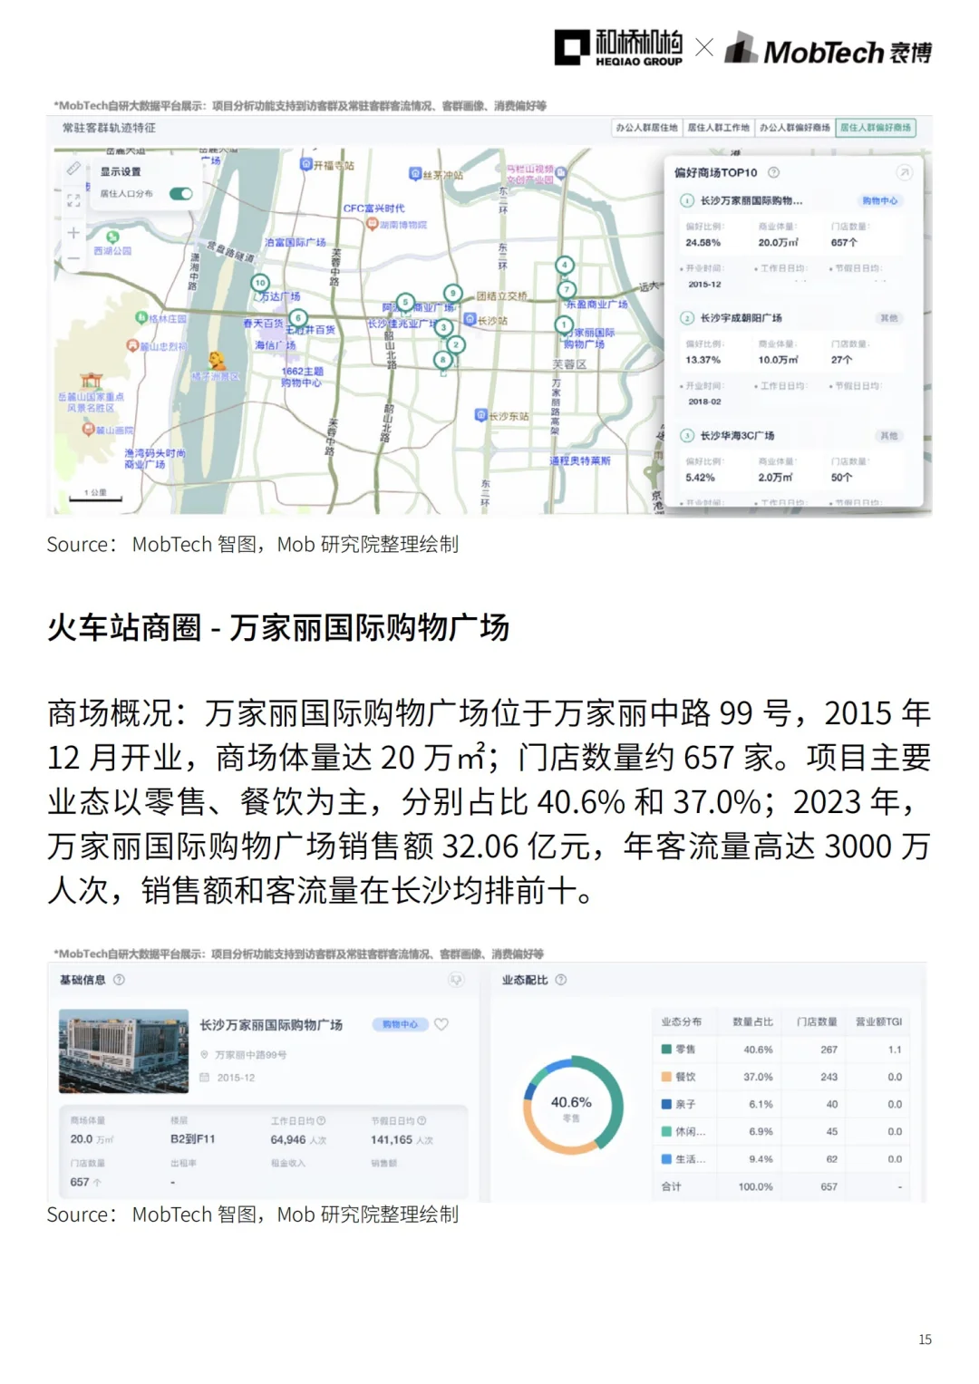Click the 湖南博物院 landmark icon
This screenshot has height=1384, width=979.
coord(373,224)
